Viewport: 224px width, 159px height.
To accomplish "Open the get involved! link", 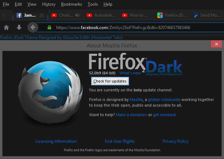I will click(165, 115).
